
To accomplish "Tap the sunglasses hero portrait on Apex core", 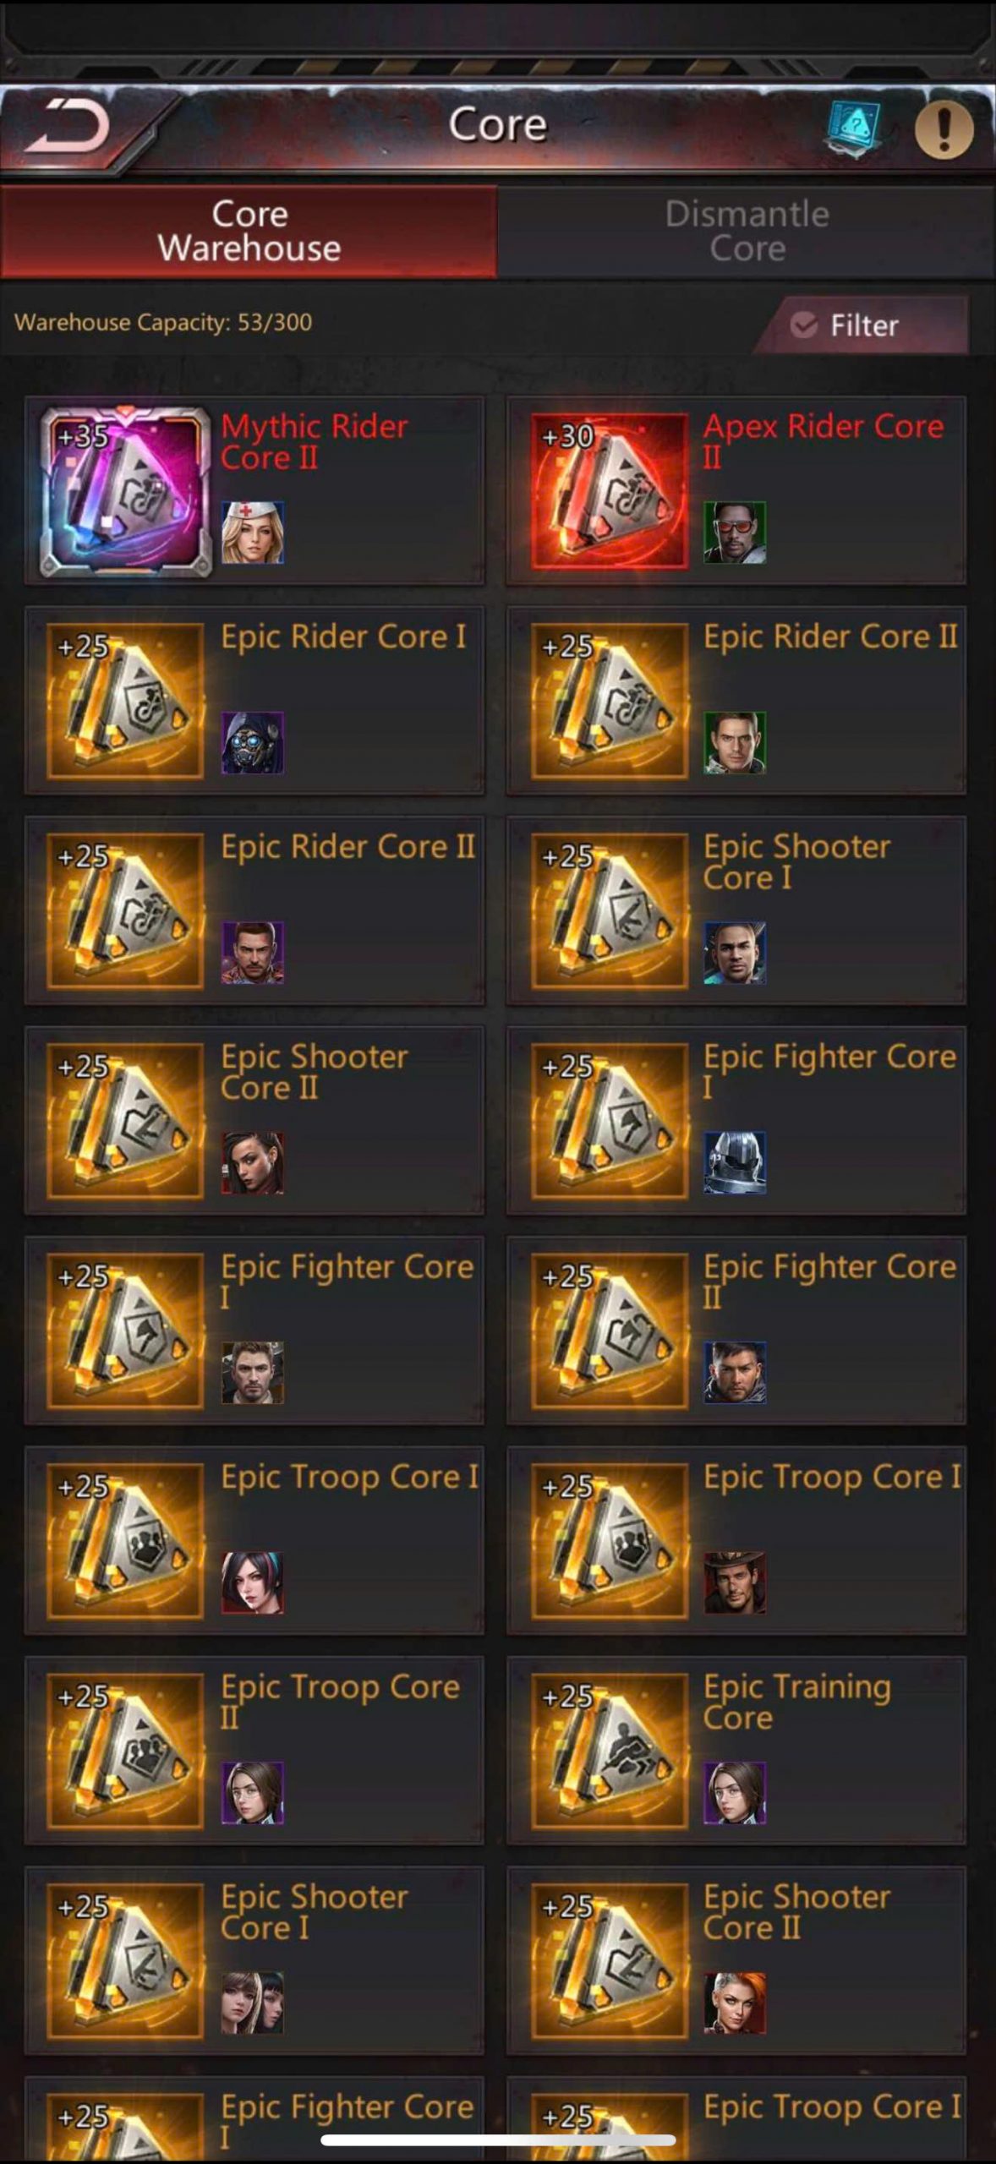I will point(735,533).
